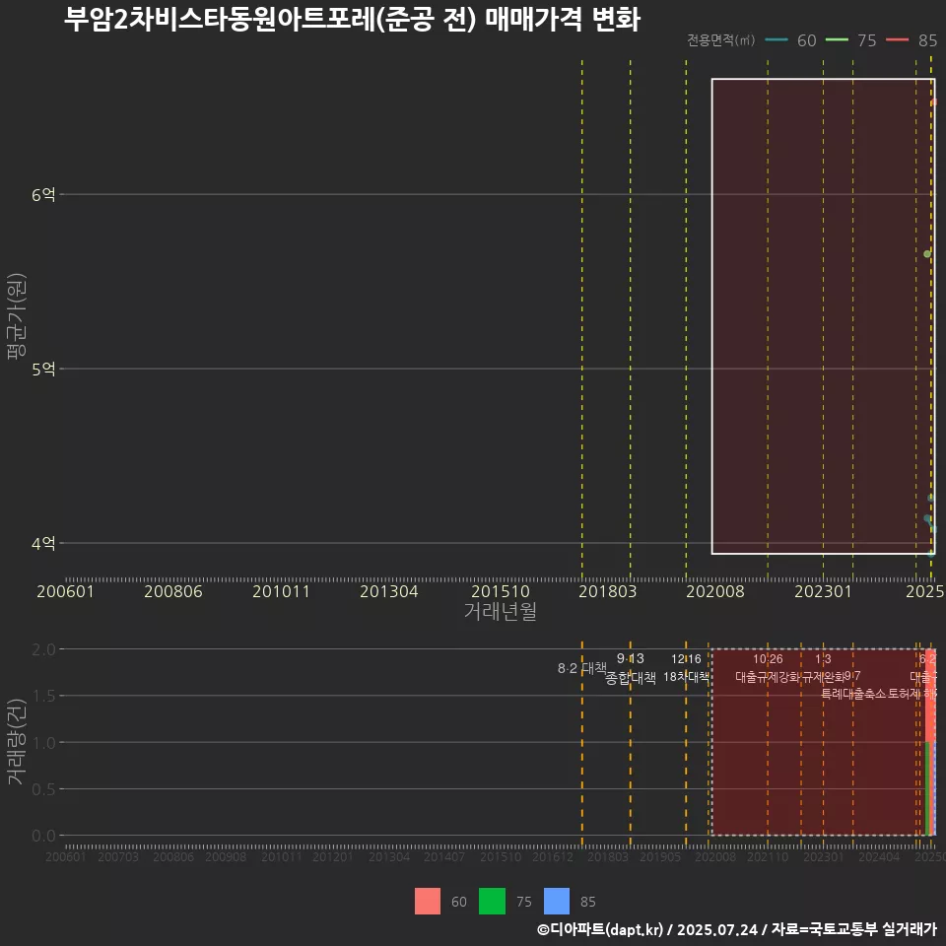Click the 8·2 대책 policy marker label
Image resolution: width=946 pixels, height=946 pixels.
click(x=581, y=668)
